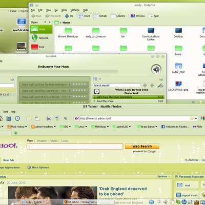Go Up one folder in Dolphin
205x205 pixels.
tap(69, 16)
